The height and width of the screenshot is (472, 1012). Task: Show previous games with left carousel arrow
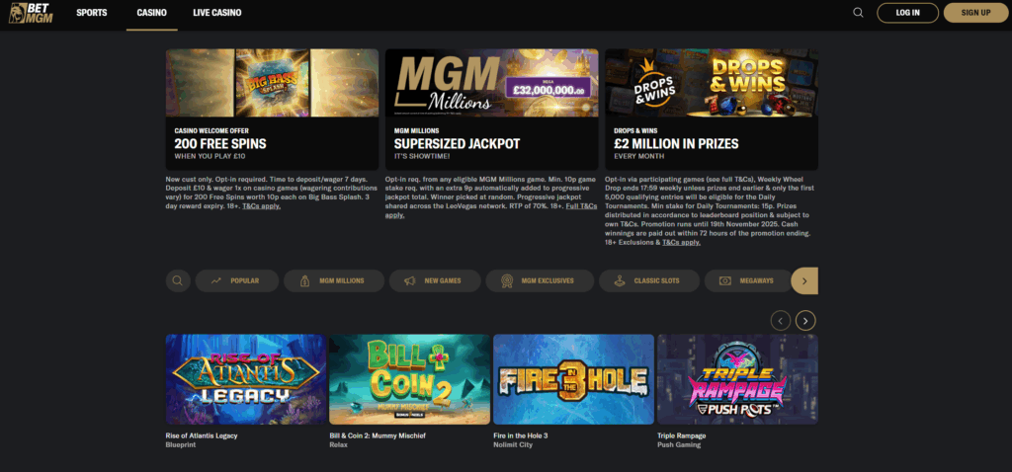[x=781, y=321]
